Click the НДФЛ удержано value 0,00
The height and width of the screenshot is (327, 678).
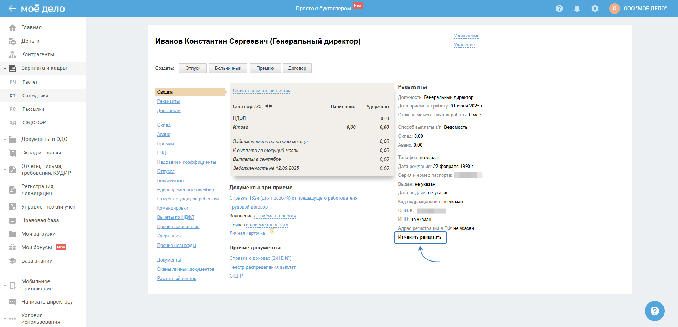tap(385, 118)
